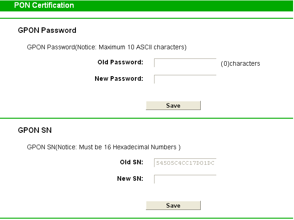Screen dimensions: 294x220
Task: Save the GPON Password settings
Action: (x=173, y=105)
